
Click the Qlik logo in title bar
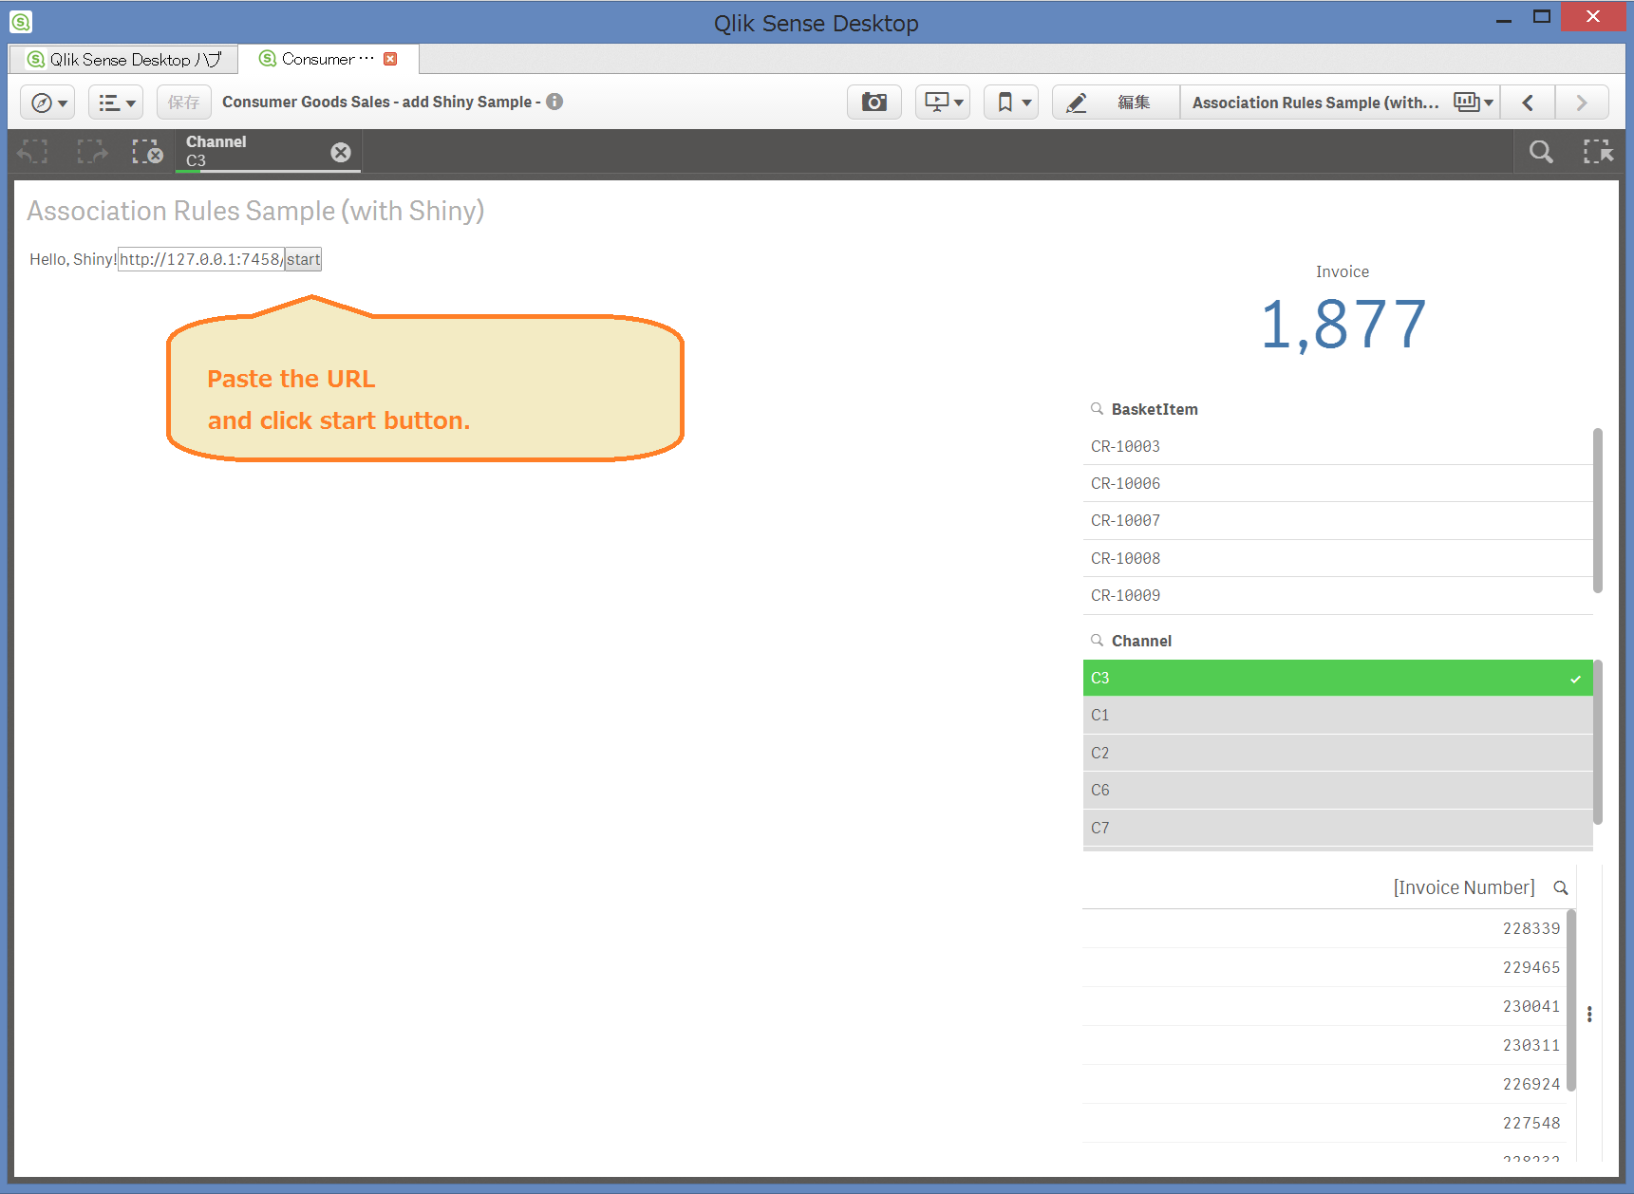(x=21, y=21)
